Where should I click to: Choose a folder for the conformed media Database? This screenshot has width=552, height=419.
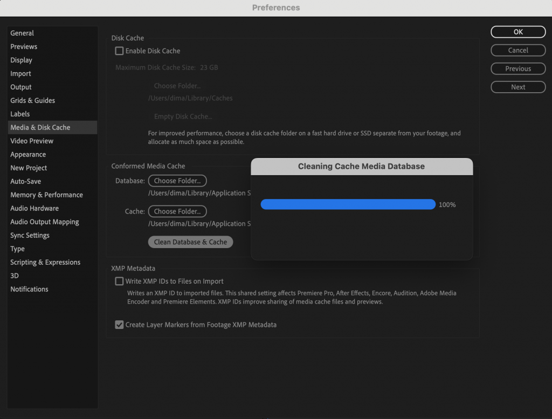177,181
